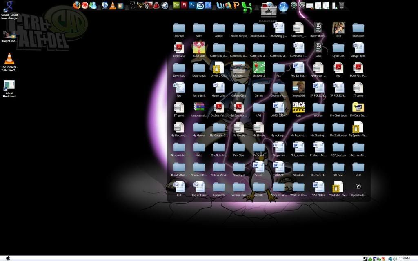Open the AutoSave_... file

tap(298, 30)
